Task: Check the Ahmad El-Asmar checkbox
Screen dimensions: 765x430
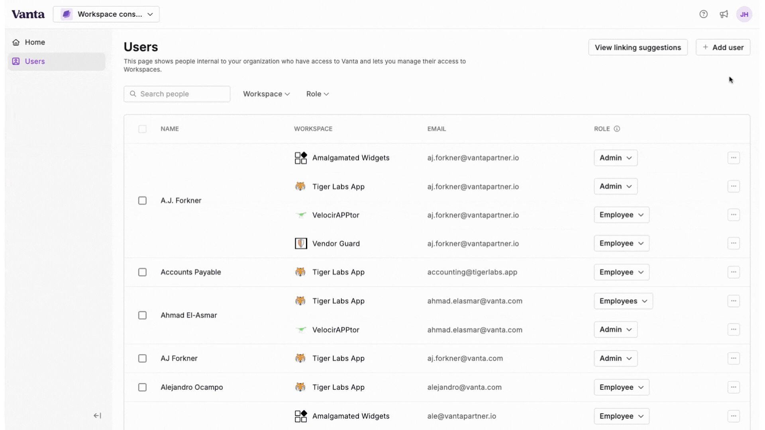Action: [x=142, y=315]
